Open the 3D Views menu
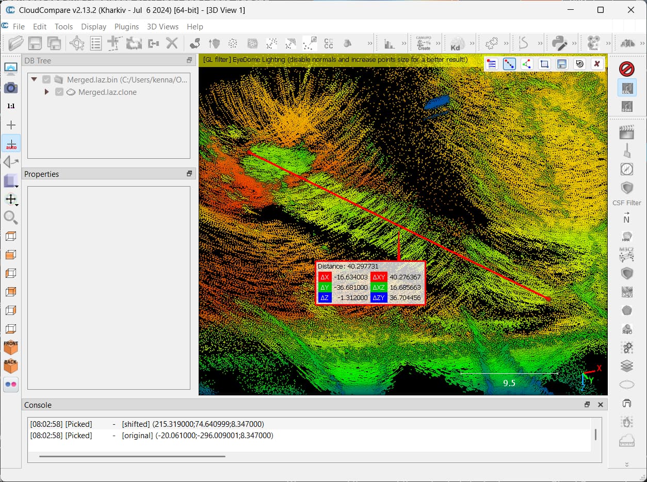 [163, 26]
